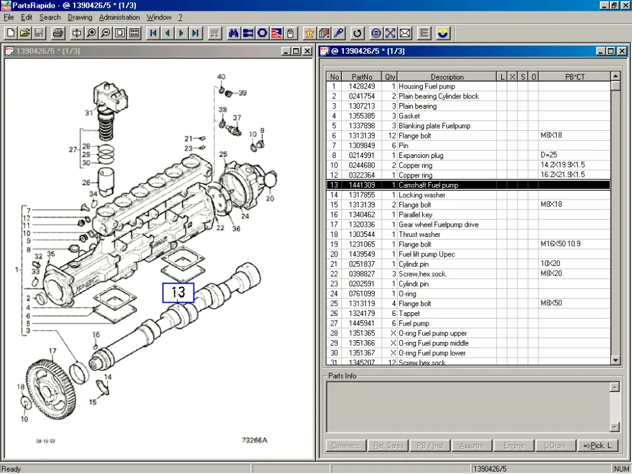Click the New document toolbar icon
The width and height of the screenshot is (632, 474).
point(11,33)
